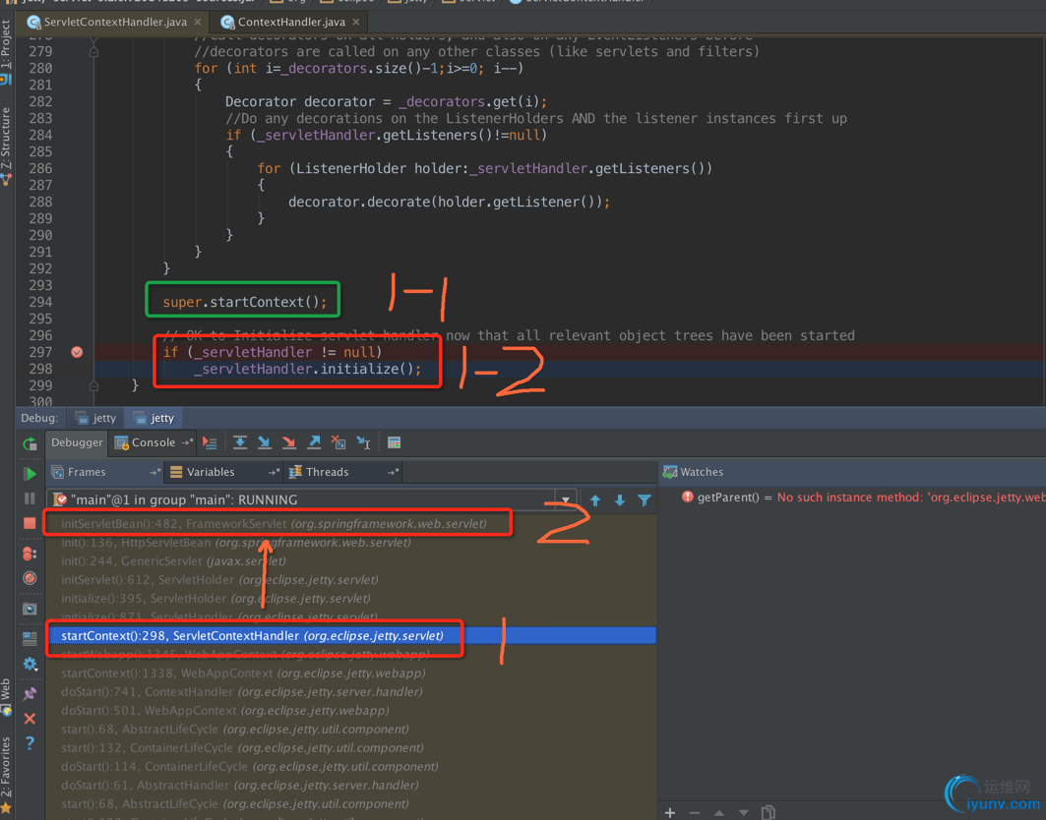Open the Web tool window
Image resolution: width=1046 pixels, height=820 pixels.
click(x=6, y=695)
